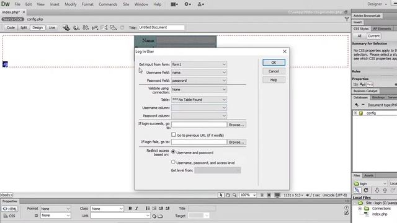This screenshot has height=223, width=397.
Task: Switch to Live view
Action: [x=52, y=27]
